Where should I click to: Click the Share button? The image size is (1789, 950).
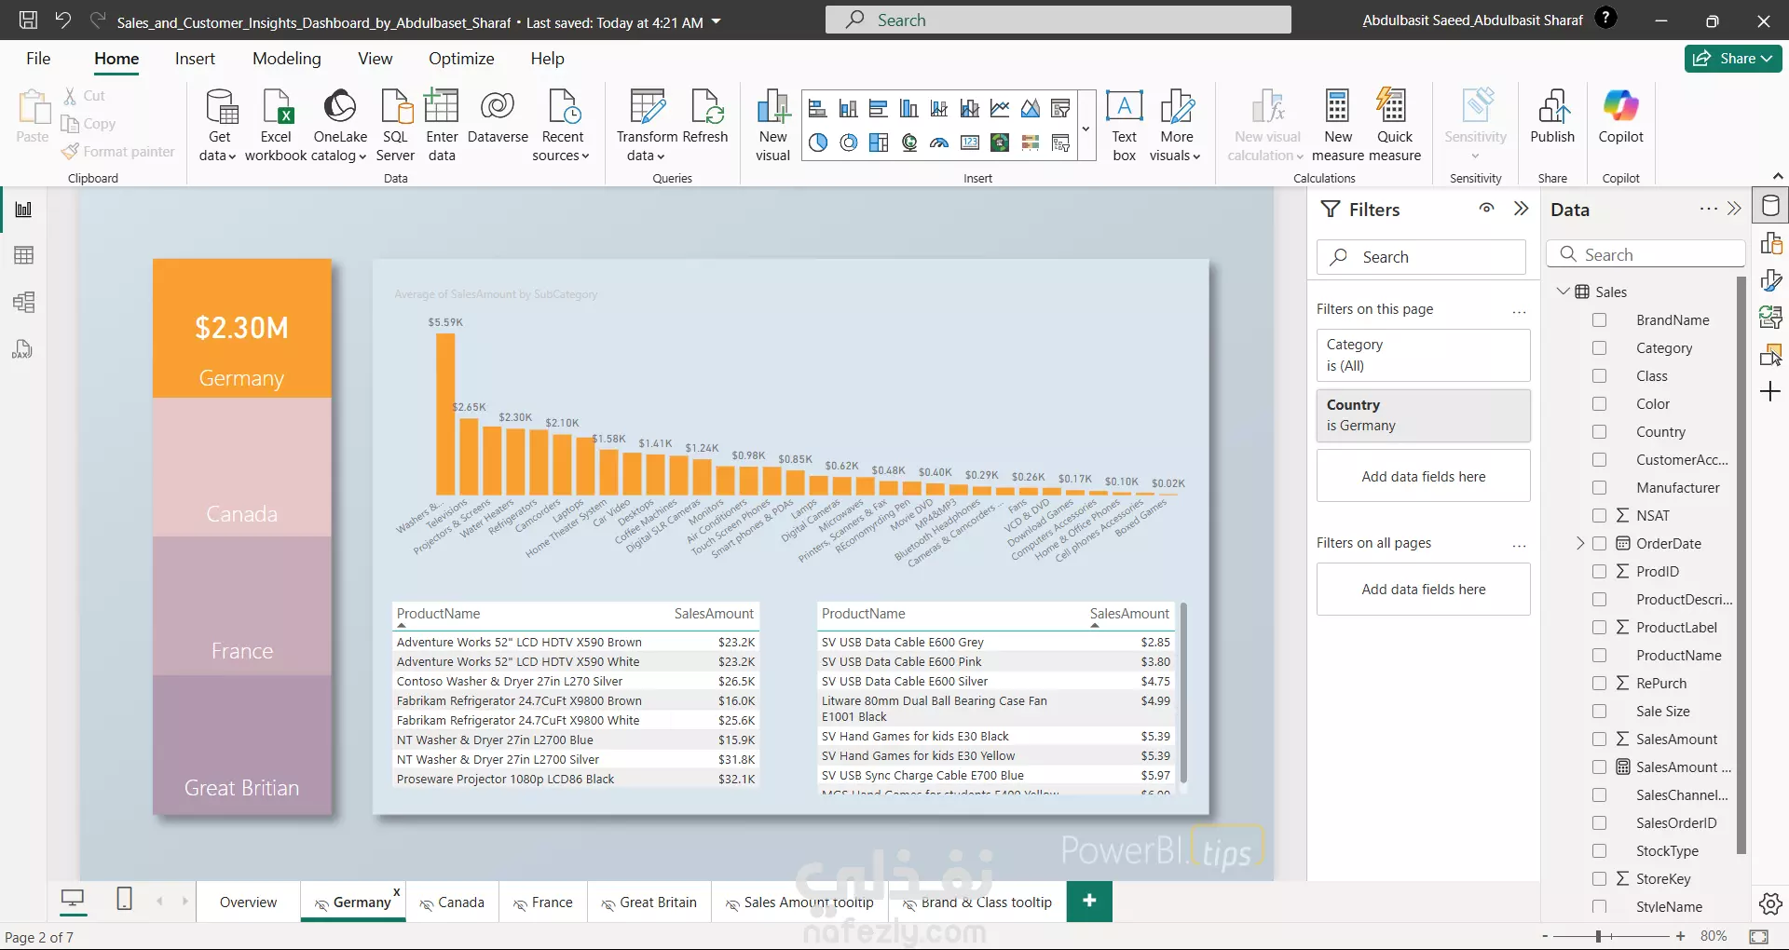coord(1733,58)
